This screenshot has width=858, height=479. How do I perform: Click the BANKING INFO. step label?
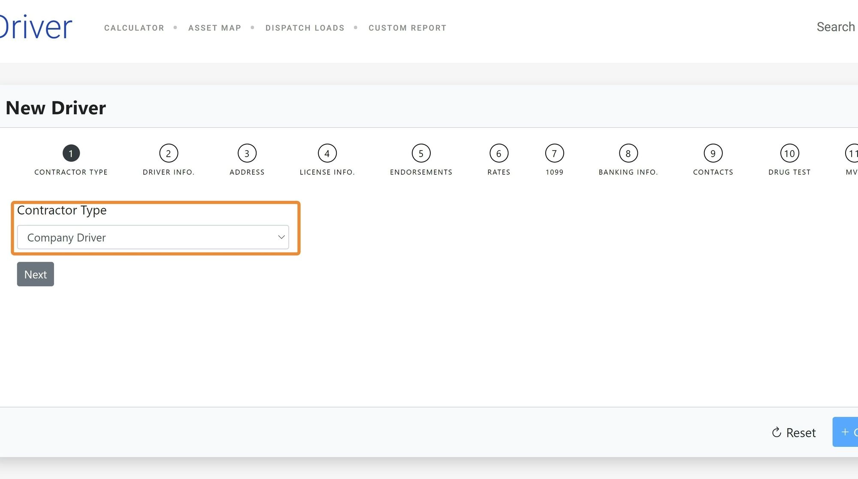tap(628, 172)
